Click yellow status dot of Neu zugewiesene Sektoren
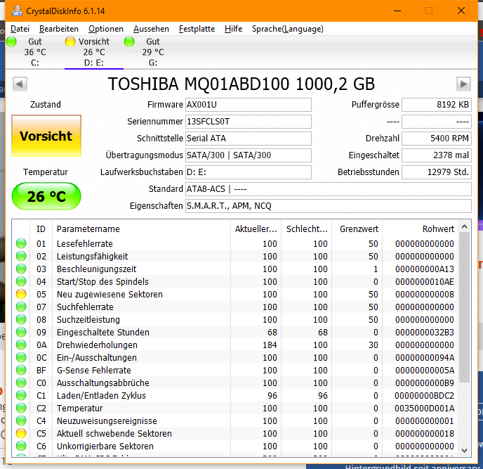 [x=21, y=294]
